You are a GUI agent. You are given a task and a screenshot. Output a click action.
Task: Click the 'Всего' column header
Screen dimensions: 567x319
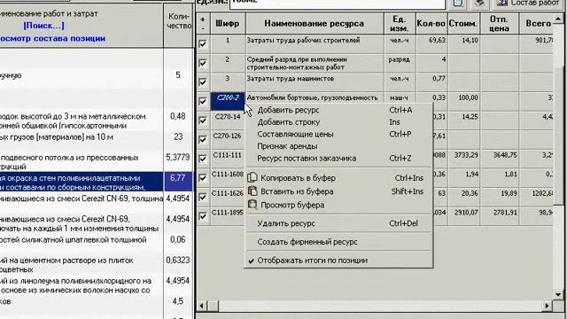pyautogui.click(x=536, y=24)
